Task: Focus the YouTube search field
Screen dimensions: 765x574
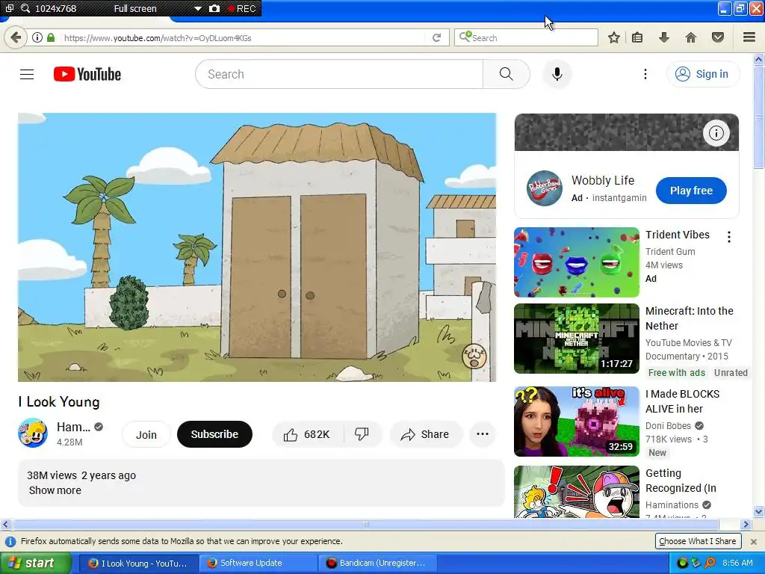Action: 339,74
